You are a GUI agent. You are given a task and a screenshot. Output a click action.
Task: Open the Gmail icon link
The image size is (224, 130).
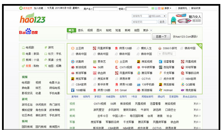click(117, 90)
